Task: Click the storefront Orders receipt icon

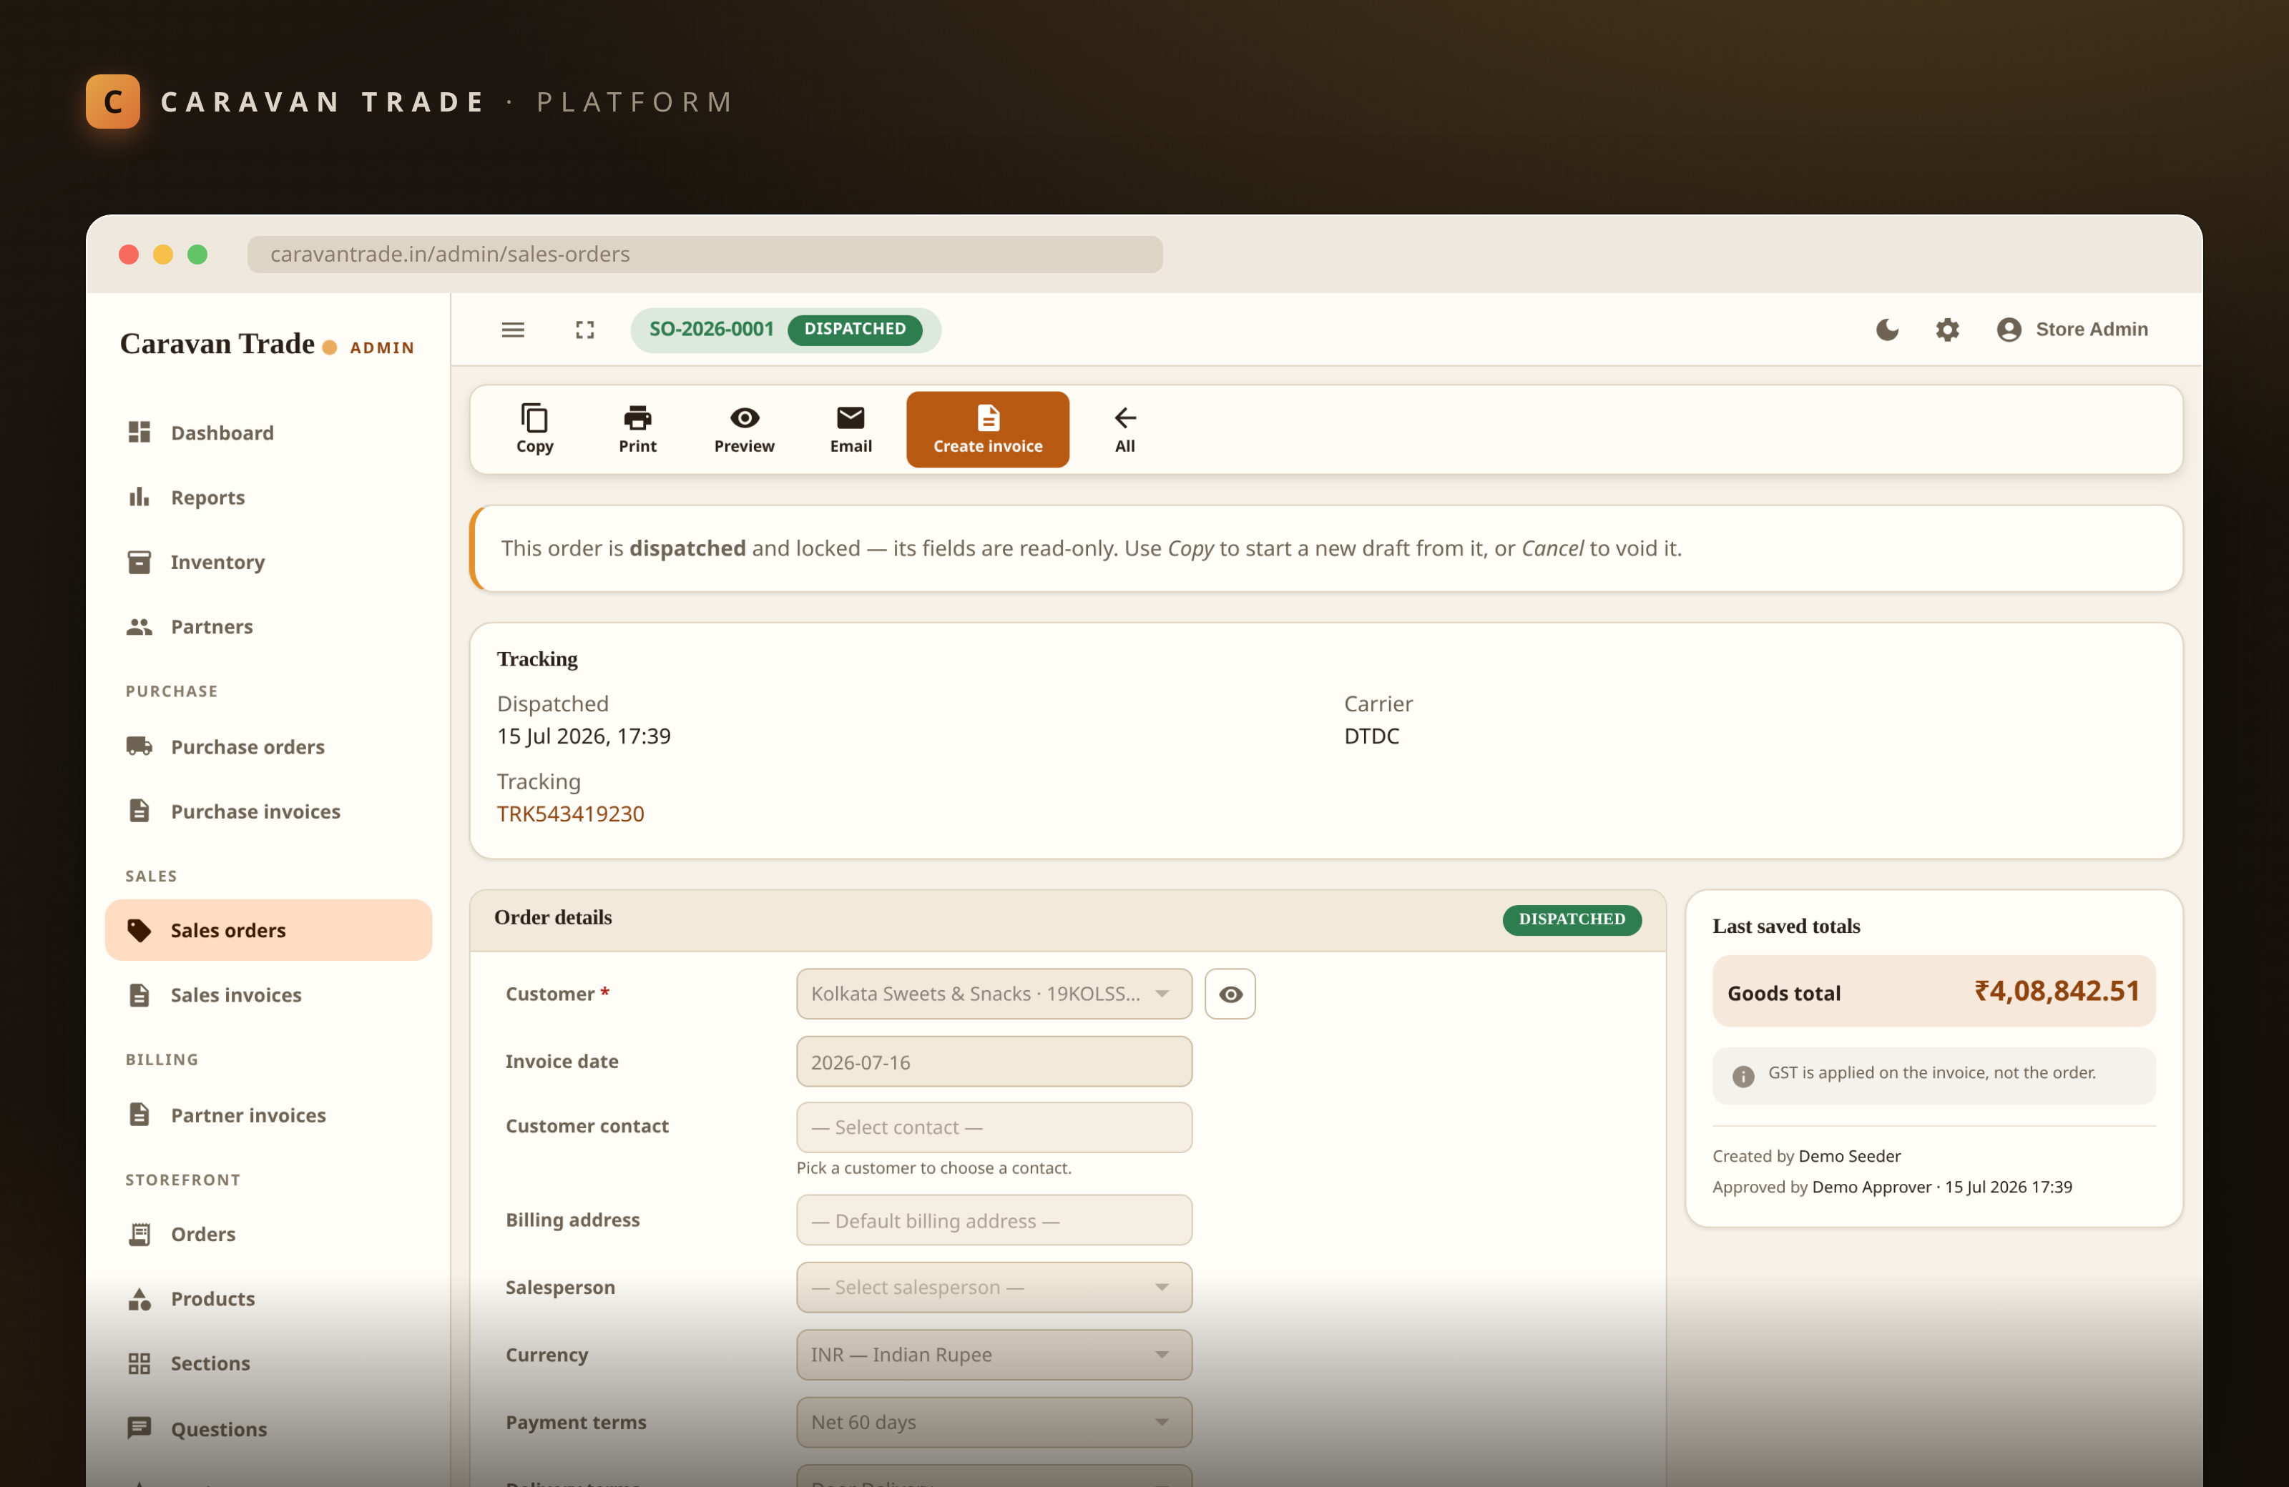Action: (139, 1233)
